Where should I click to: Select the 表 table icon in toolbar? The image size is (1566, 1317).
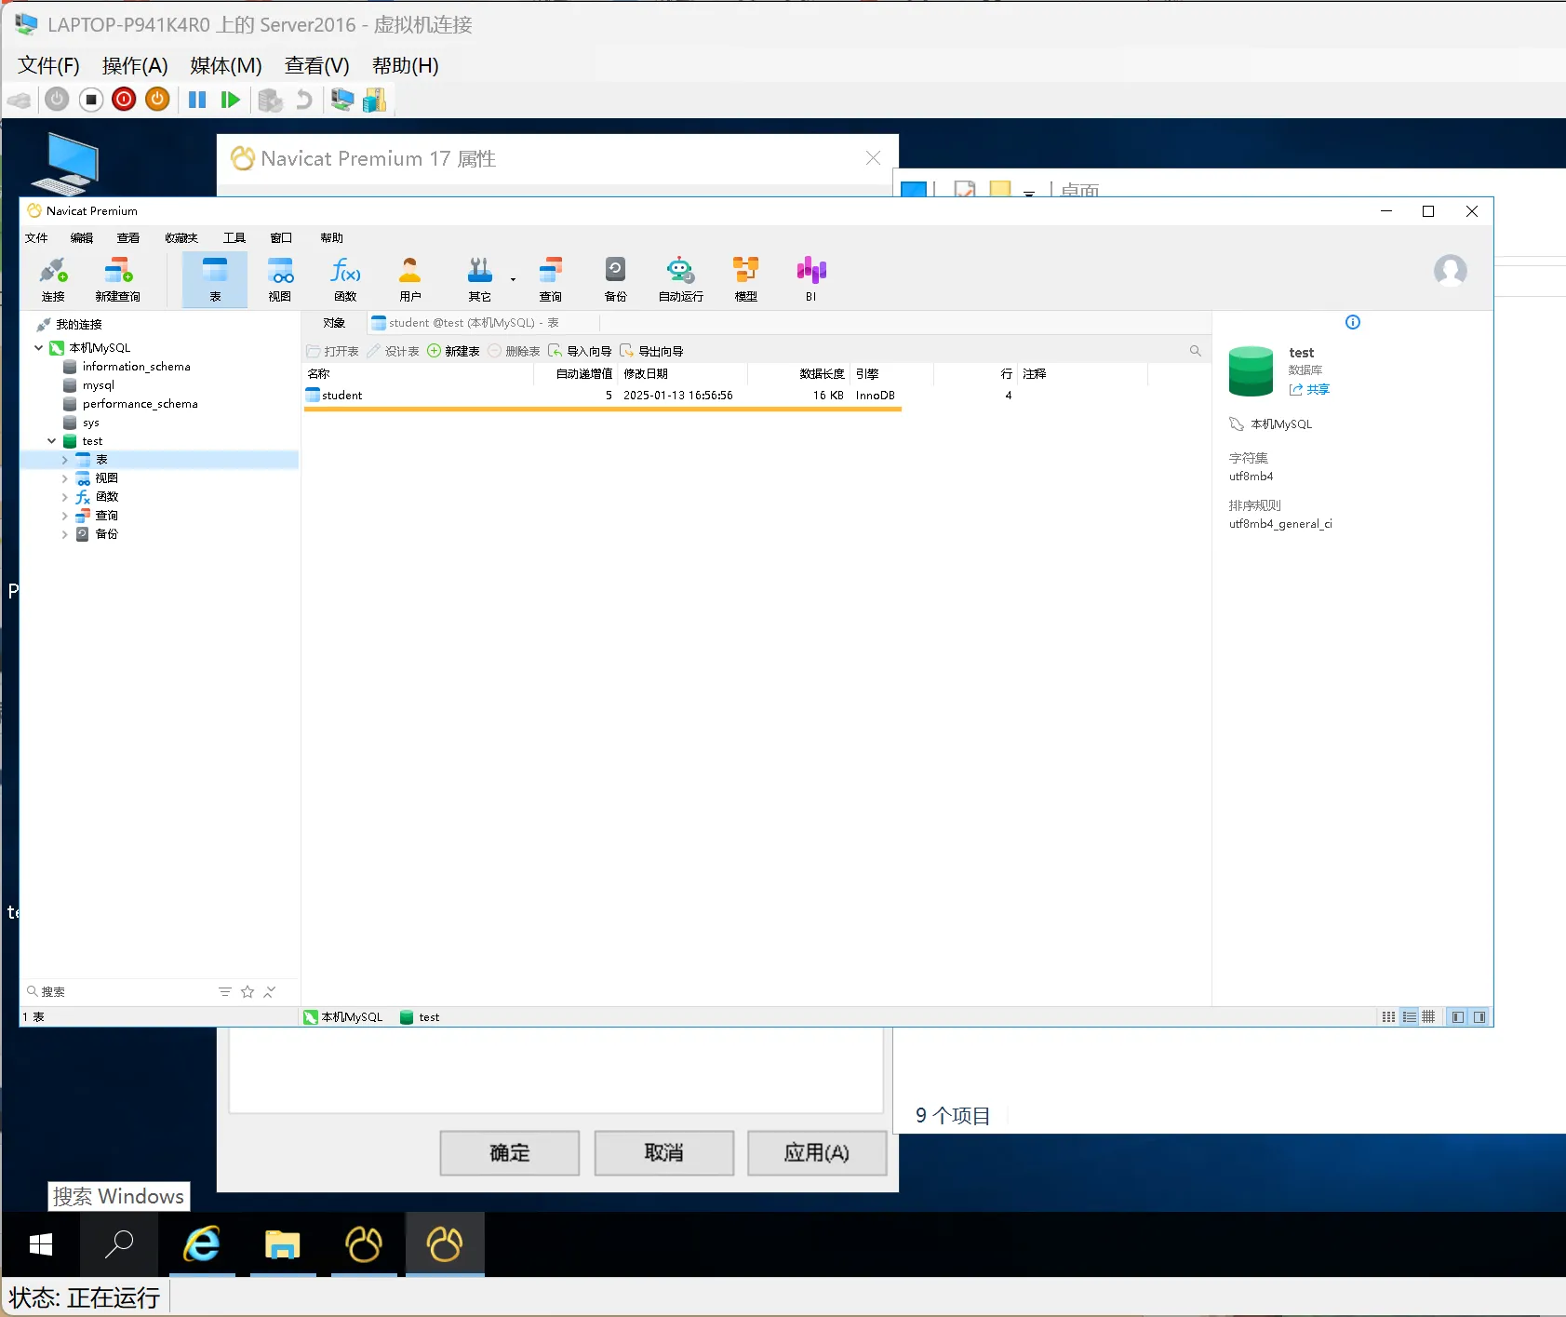(x=215, y=279)
